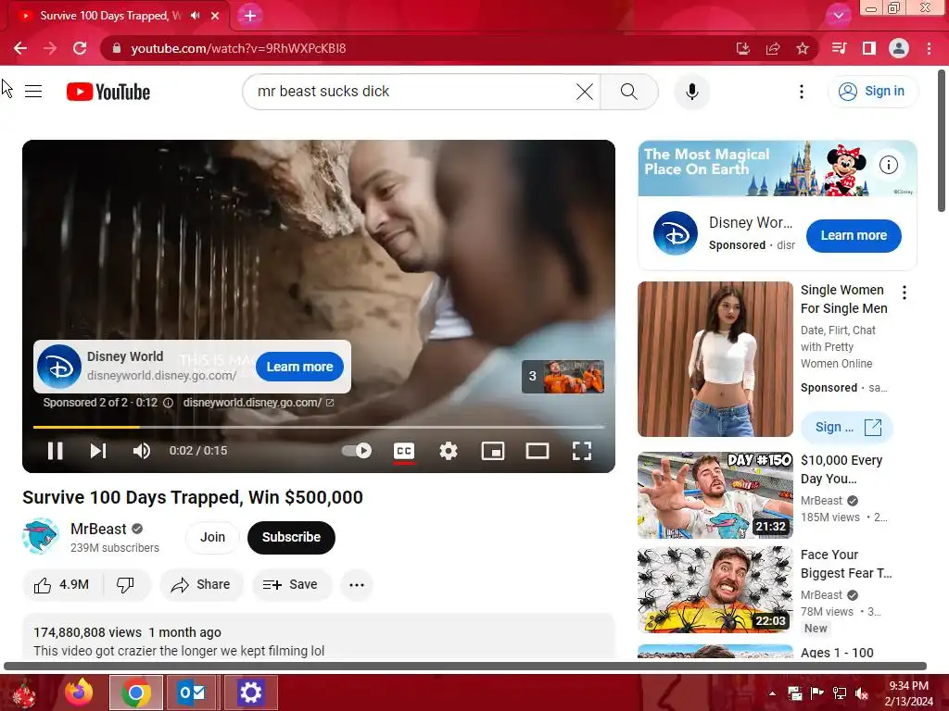The image size is (949, 711).
Task: Go back in browser history
Action: point(20,48)
